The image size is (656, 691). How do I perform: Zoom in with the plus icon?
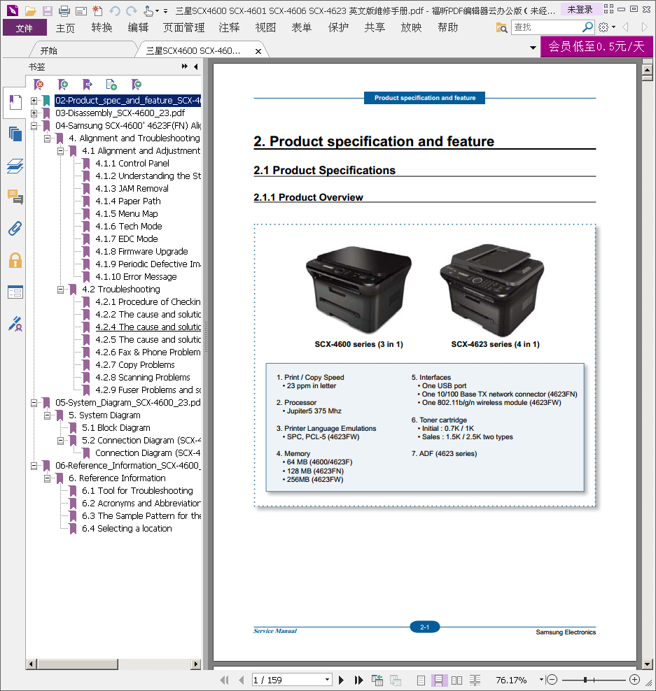coord(634,680)
